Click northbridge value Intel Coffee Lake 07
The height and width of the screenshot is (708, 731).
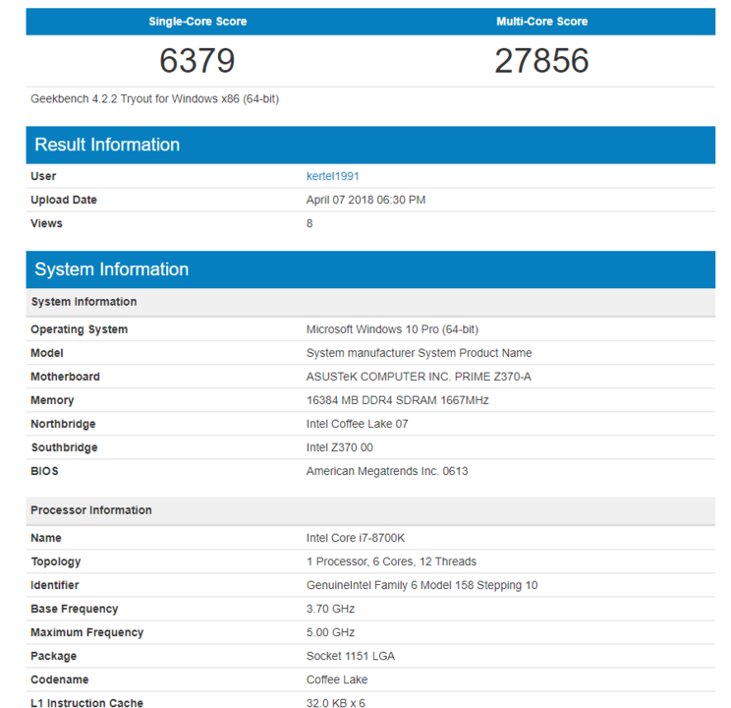click(x=357, y=424)
